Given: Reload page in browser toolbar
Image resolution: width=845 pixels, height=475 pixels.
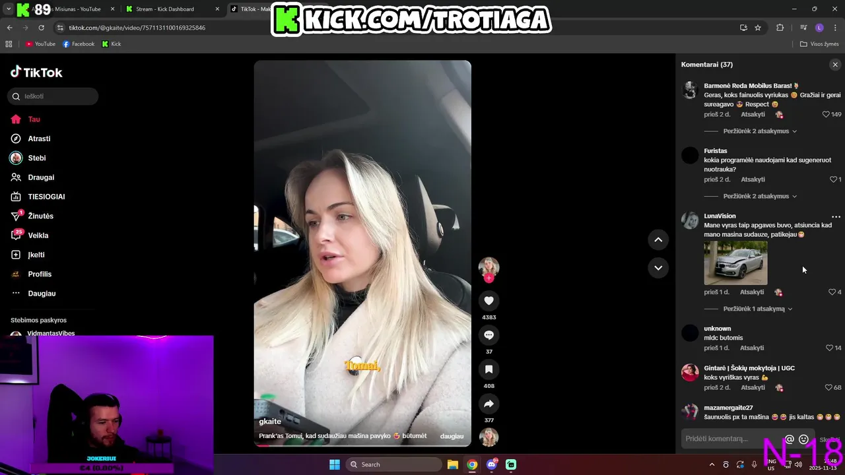Looking at the screenshot, I should pyautogui.click(x=41, y=28).
